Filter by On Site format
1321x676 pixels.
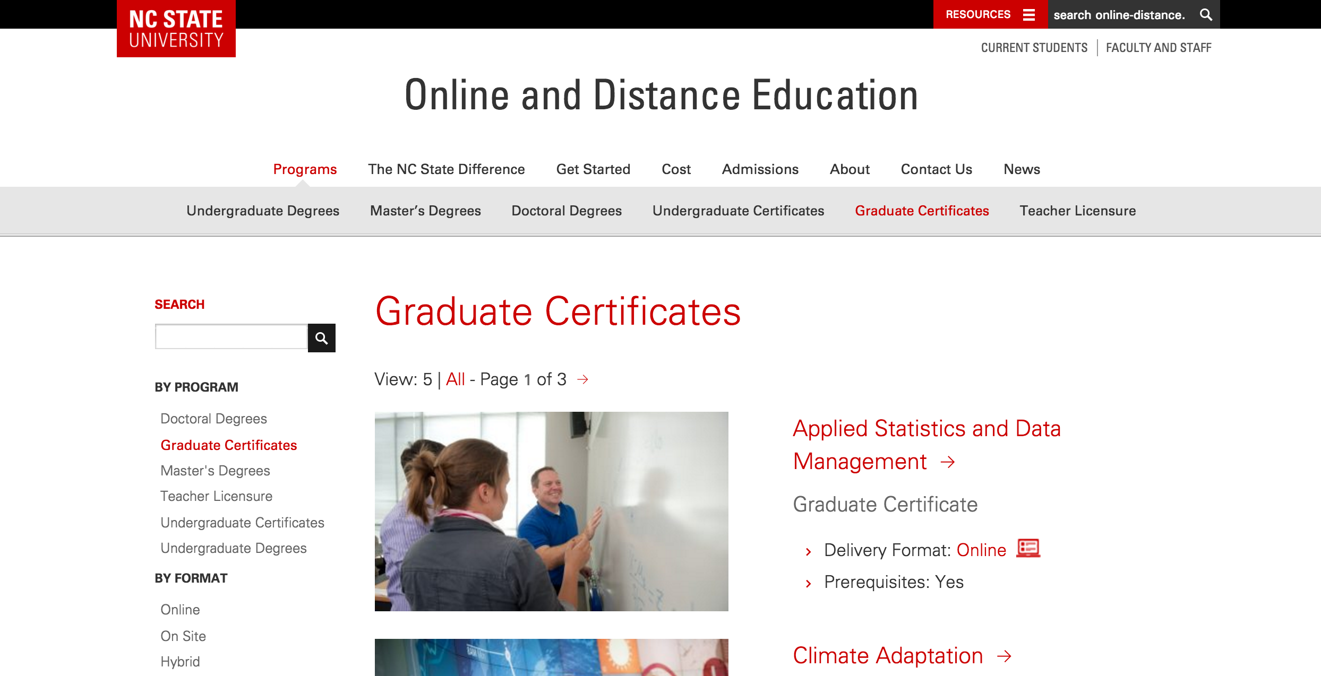[x=183, y=636]
